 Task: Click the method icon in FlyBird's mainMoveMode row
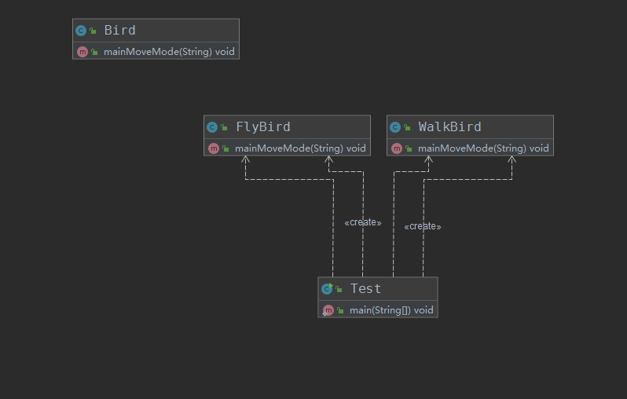(x=214, y=148)
